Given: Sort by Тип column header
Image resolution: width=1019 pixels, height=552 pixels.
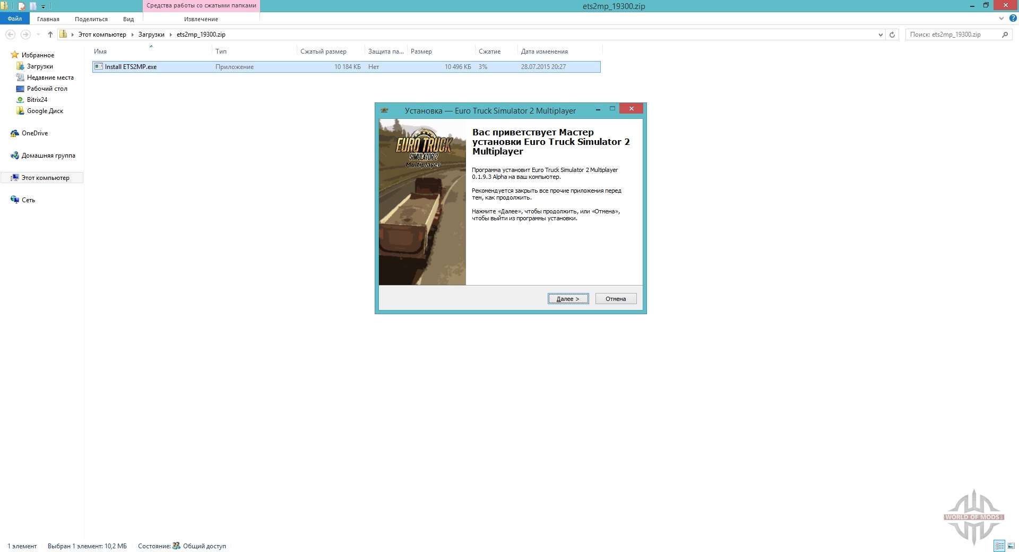Looking at the screenshot, I should 254,51.
